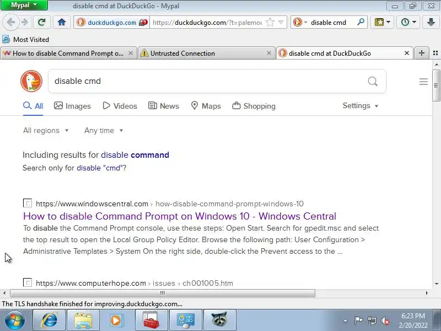Viewport: 441px width, 331px height.
Task: Click the computerhope.com favicon
Action: [27, 282]
